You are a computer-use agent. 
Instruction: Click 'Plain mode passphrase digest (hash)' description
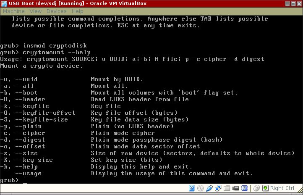(x=157, y=140)
